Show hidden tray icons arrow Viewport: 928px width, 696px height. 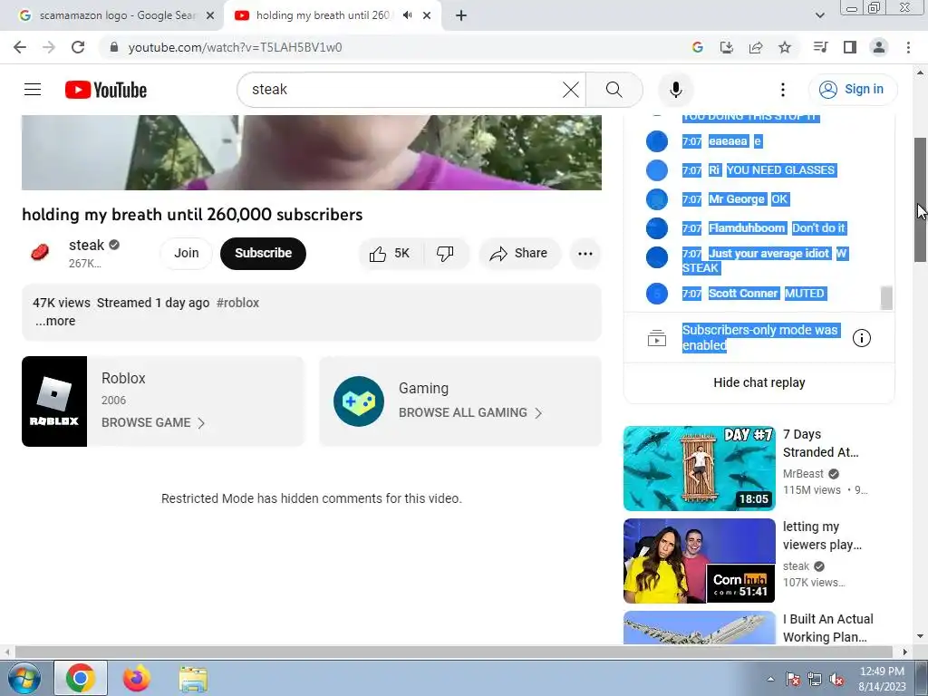(x=770, y=679)
